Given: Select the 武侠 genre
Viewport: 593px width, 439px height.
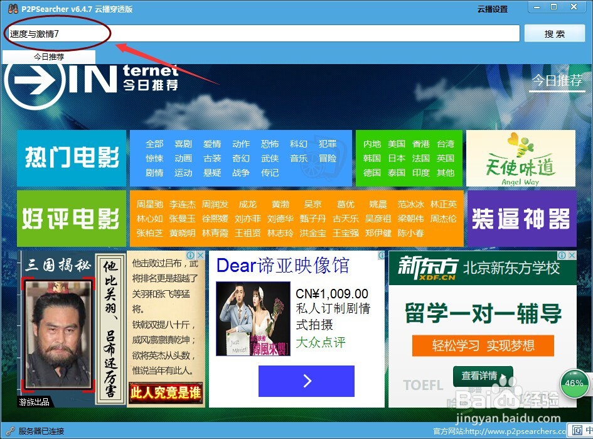Looking at the screenshot, I should click(270, 158).
